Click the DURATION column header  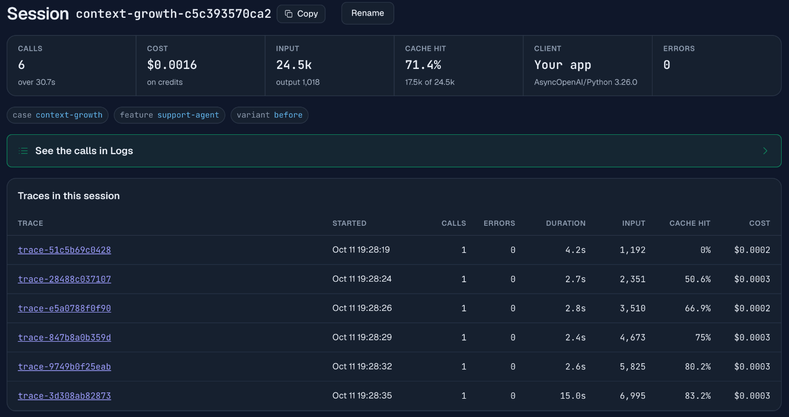[x=566, y=223]
